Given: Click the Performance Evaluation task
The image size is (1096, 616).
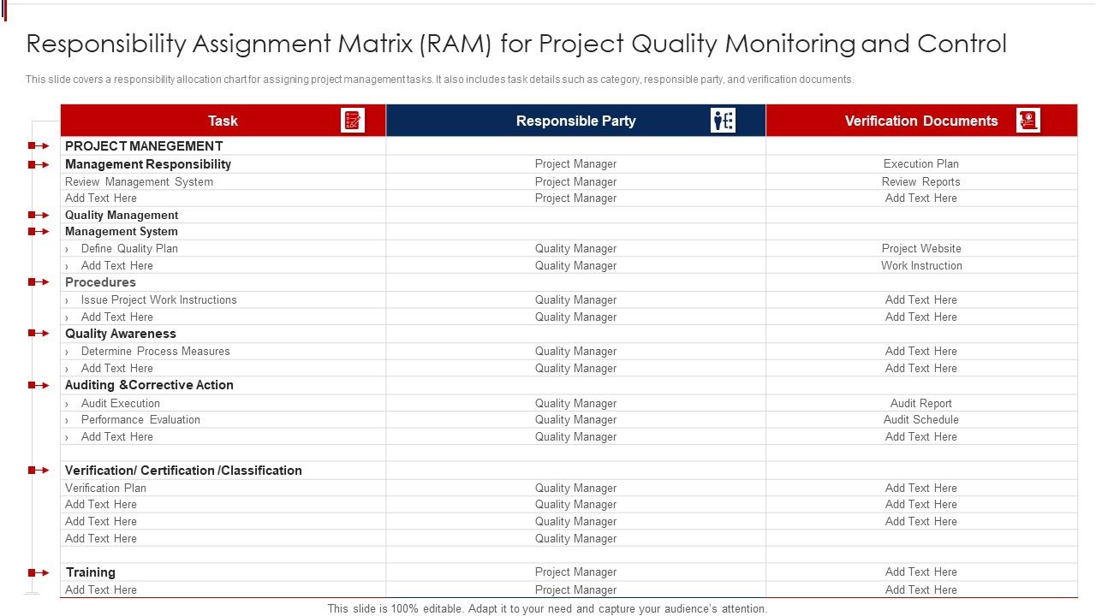Looking at the screenshot, I should click(140, 419).
